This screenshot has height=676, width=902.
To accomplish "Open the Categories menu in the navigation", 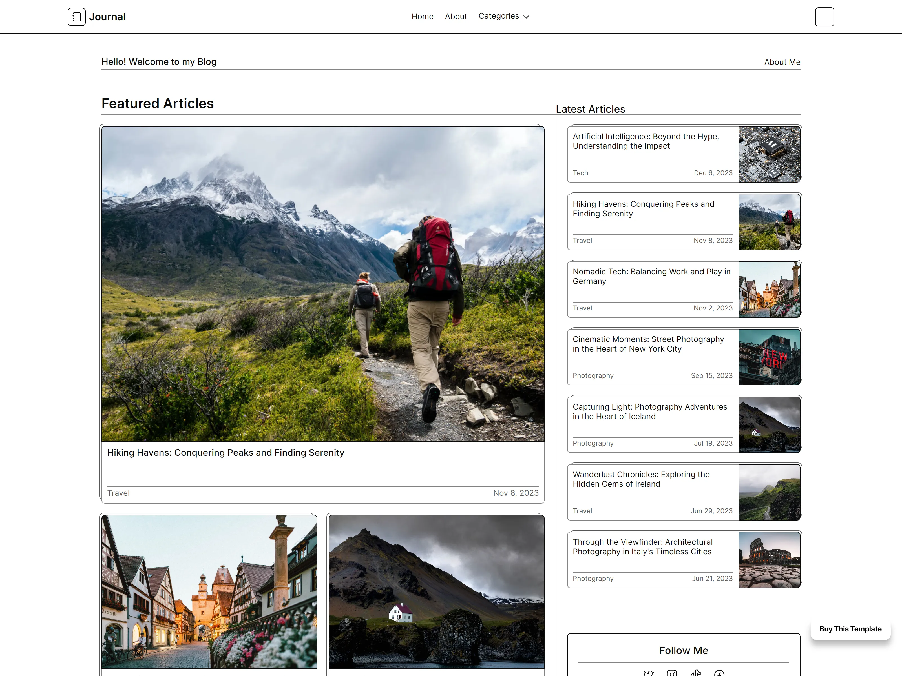I will (504, 16).
